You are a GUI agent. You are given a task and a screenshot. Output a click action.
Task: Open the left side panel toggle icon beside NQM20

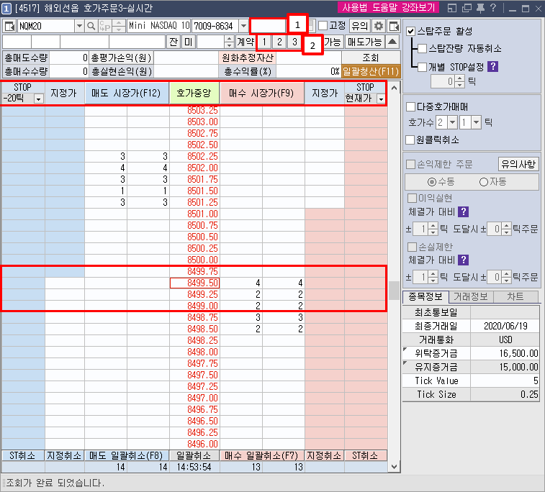pyautogui.click(x=9, y=26)
